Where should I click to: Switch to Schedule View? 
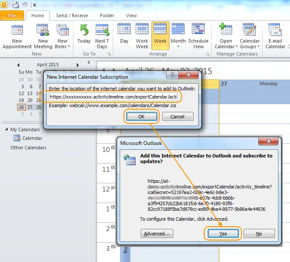tap(198, 36)
